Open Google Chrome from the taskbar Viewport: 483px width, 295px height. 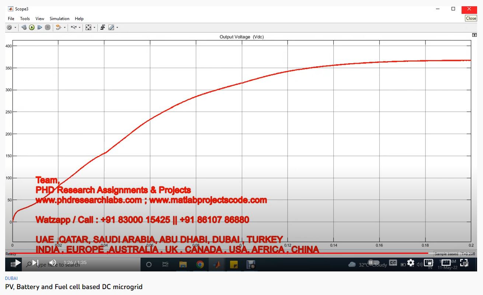point(200,264)
